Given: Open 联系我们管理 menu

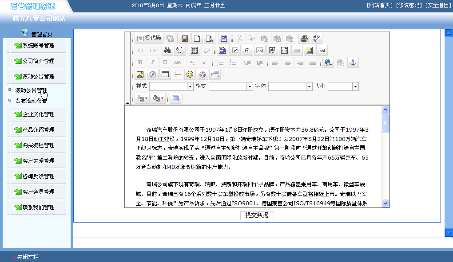Looking at the screenshot, I should click(x=39, y=207).
